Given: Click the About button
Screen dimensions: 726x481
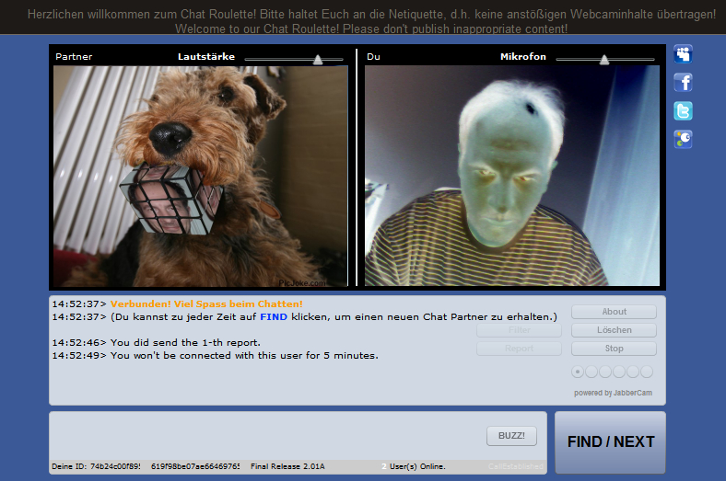Looking at the screenshot, I should point(614,312).
